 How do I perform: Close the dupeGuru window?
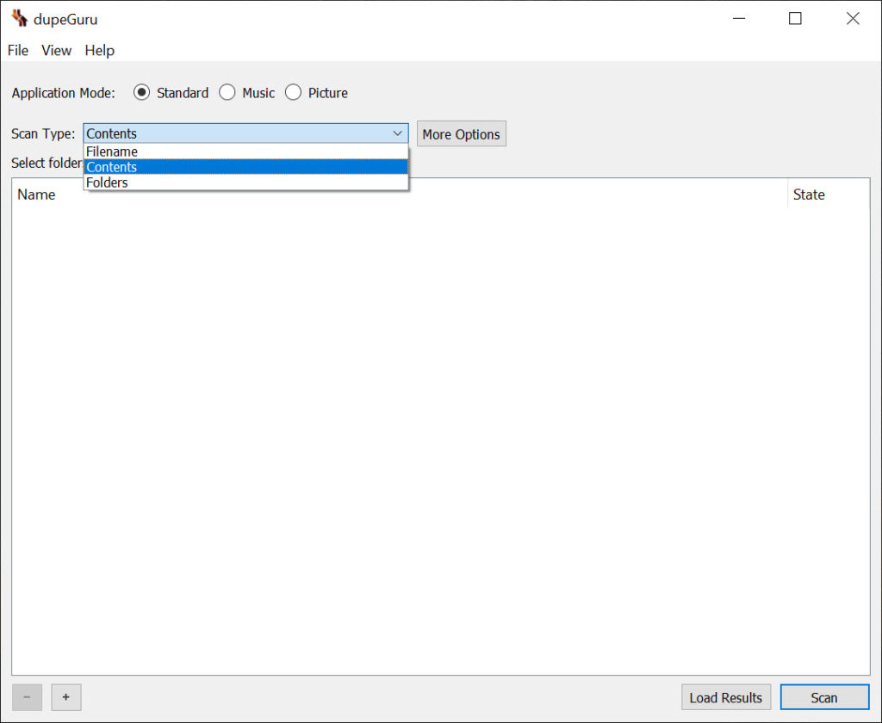click(x=853, y=19)
